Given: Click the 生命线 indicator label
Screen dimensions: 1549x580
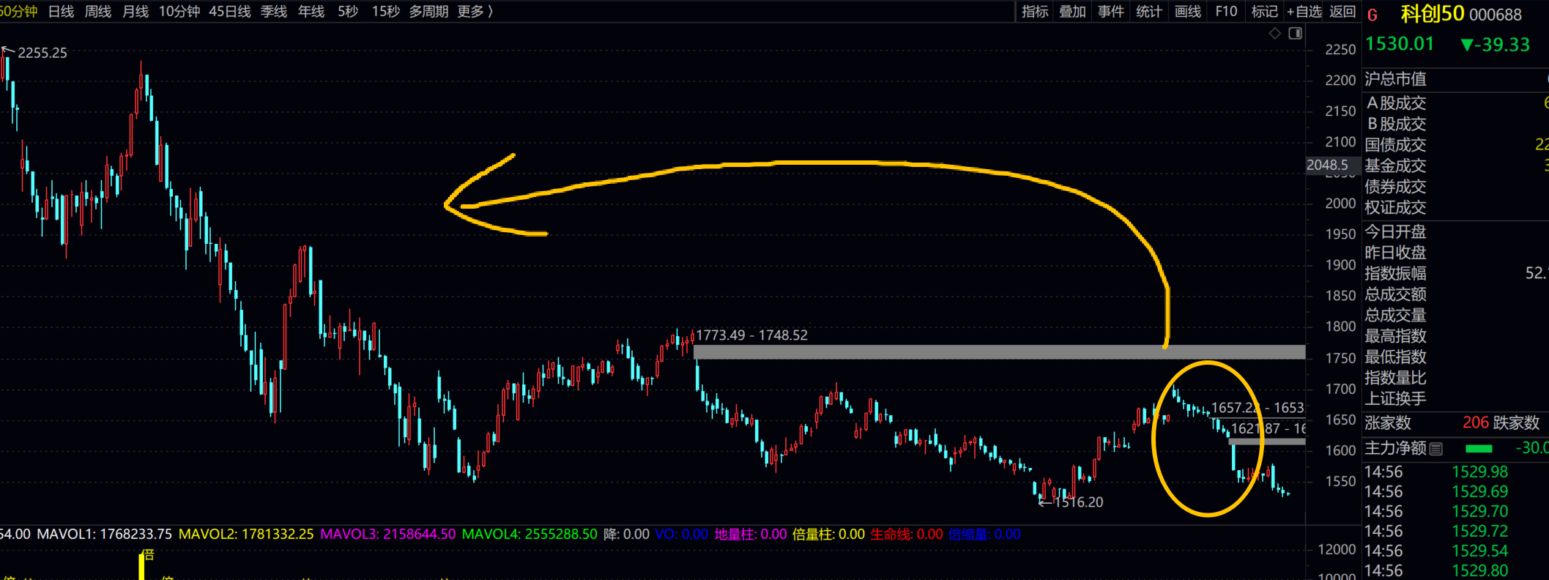Looking at the screenshot, I should coord(907,535).
